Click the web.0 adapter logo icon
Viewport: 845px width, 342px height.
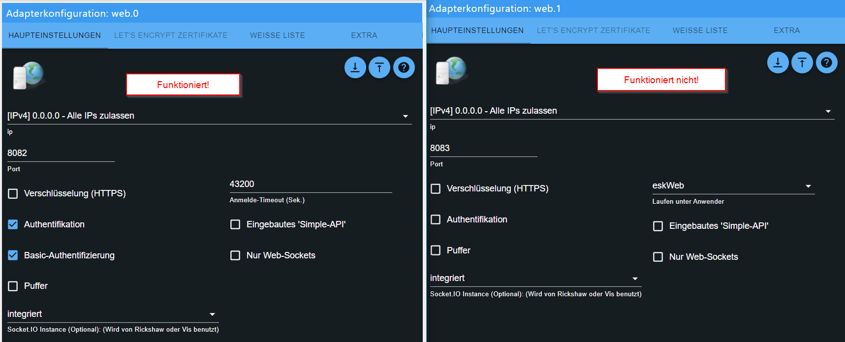click(x=28, y=76)
